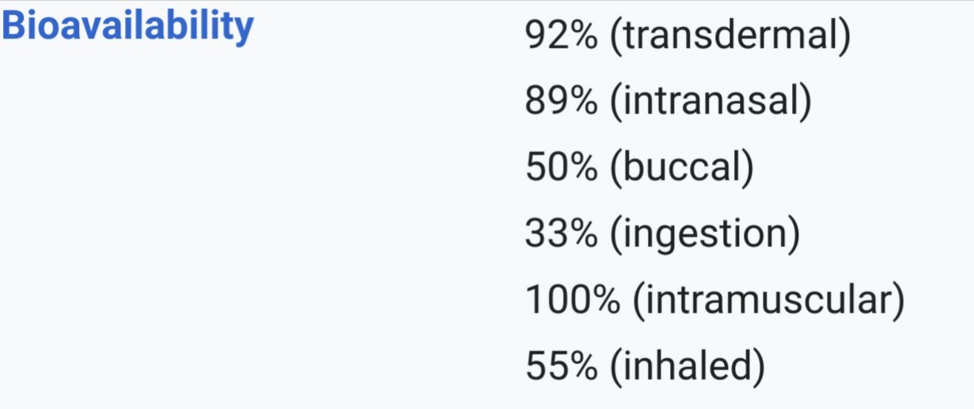
Task: Click the word buccal in parentheses
Action: [x=682, y=169]
